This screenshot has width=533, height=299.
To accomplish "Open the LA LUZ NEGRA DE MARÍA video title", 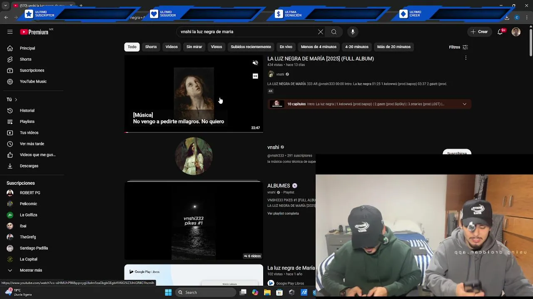I will click(x=321, y=59).
